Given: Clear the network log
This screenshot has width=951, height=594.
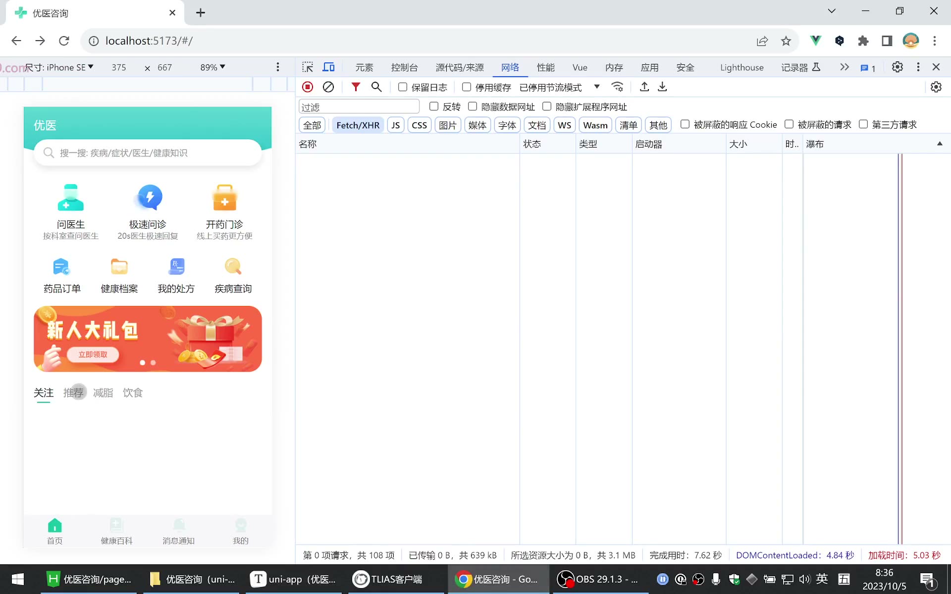Looking at the screenshot, I should coord(328,87).
